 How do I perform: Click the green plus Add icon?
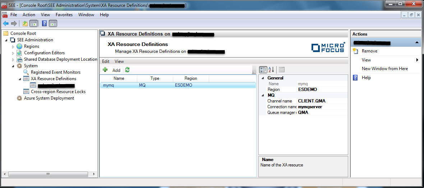coord(105,70)
